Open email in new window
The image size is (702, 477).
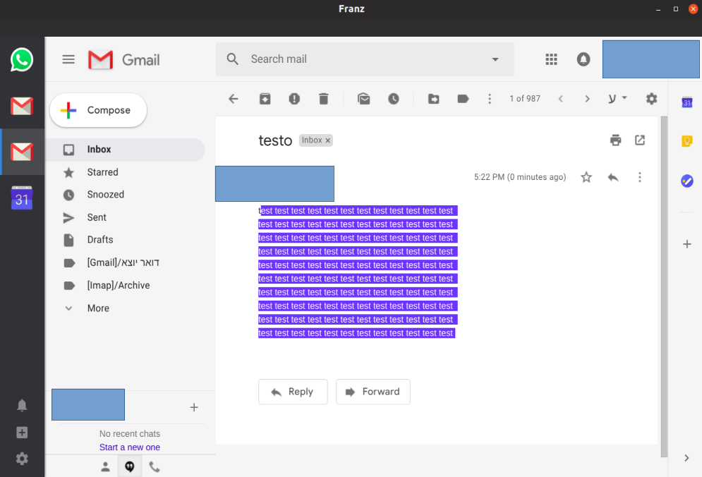click(x=640, y=140)
